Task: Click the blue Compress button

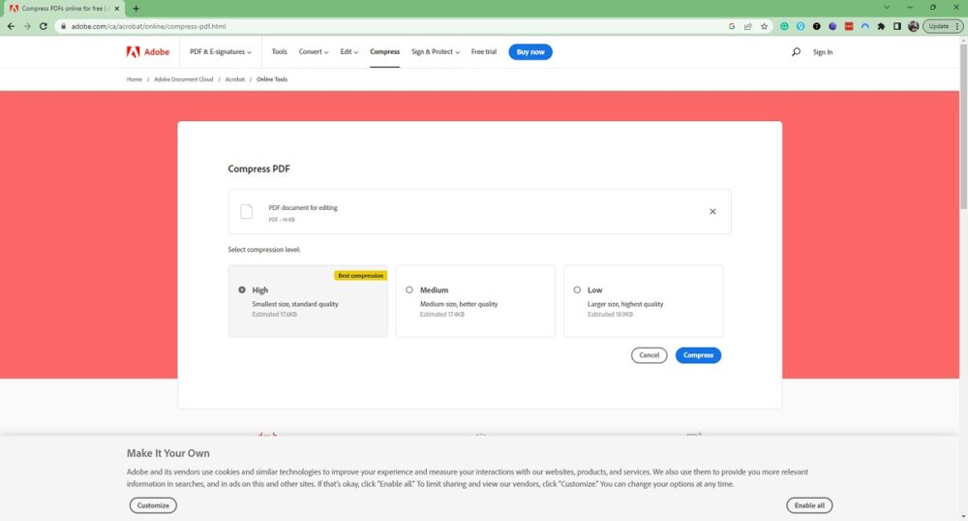Action: pos(698,355)
